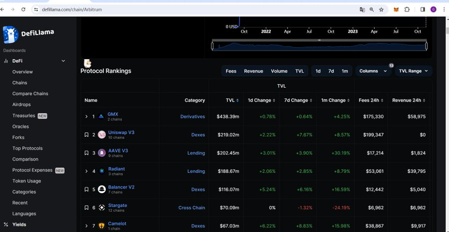This screenshot has height=232, width=449.
Task: Select the 7d time period tab
Action: coord(331,71)
